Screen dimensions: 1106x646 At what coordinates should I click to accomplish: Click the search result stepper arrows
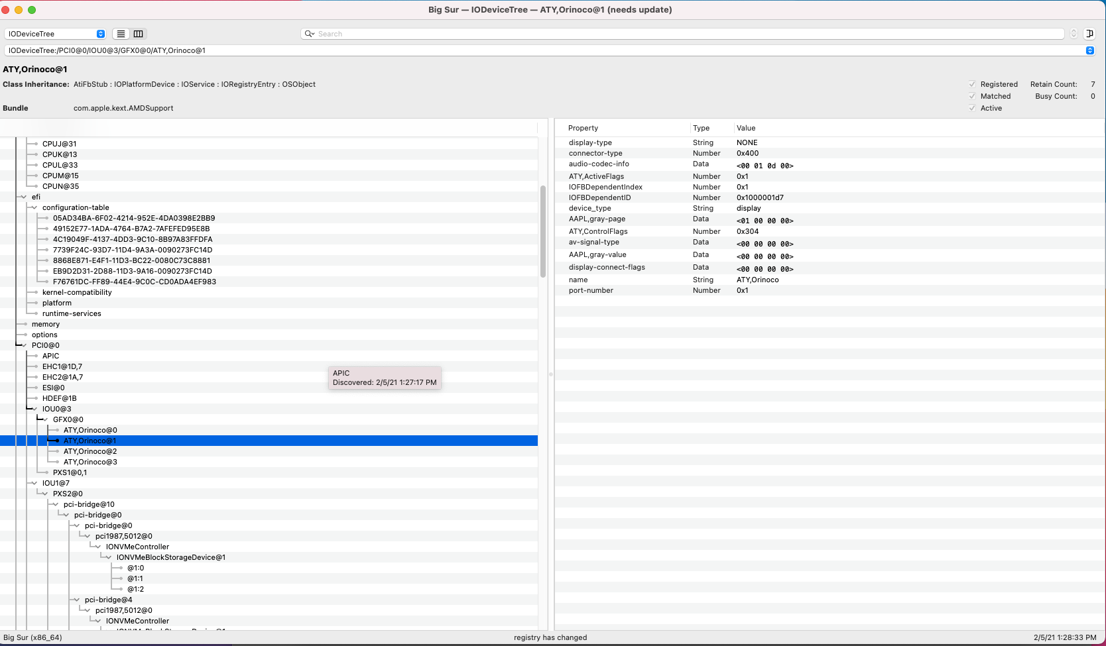1074,34
